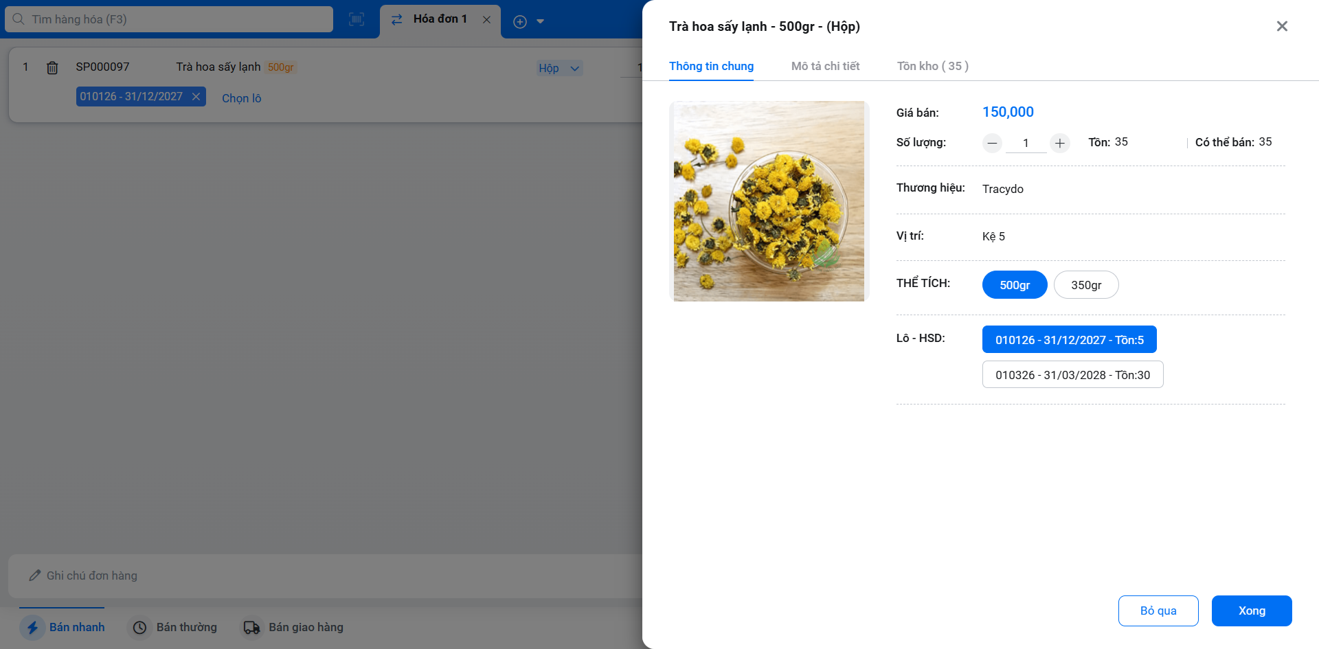Open the Tồn kho ( 35 ) tab

coord(932,66)
